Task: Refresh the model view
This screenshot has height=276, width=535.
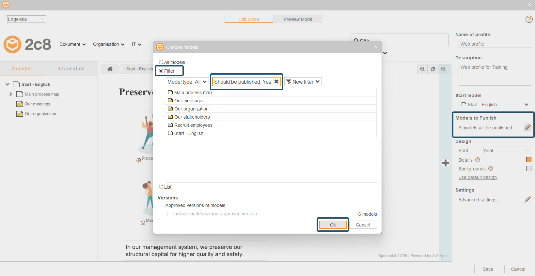Action: [433, 69]
